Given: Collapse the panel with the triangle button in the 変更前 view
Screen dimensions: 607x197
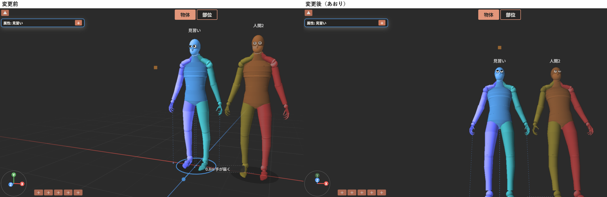Looking at the screenshot, I should click(5, 13).
